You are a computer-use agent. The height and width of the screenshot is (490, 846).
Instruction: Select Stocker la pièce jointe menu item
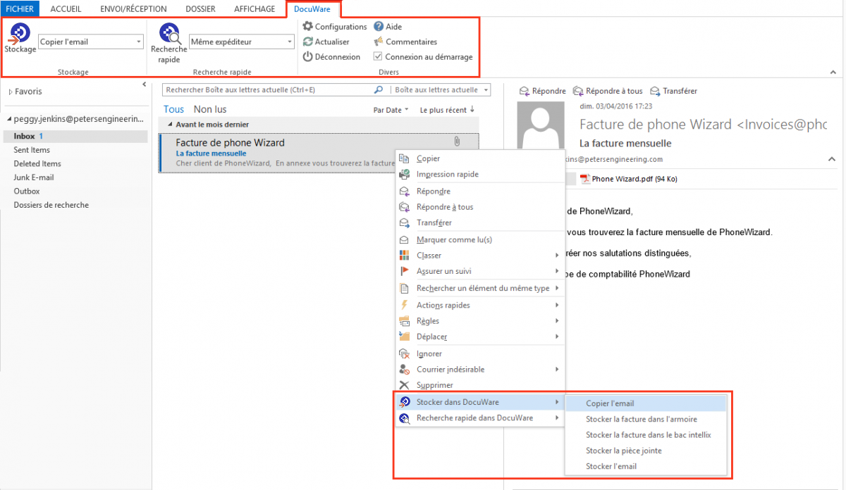pos(624,451)
